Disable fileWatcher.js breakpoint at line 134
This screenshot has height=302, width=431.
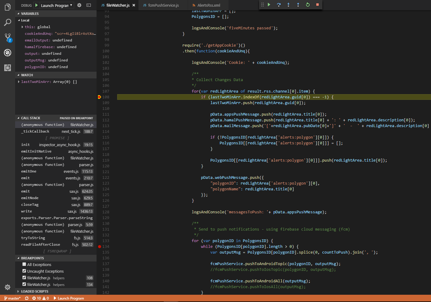(24, 284)
